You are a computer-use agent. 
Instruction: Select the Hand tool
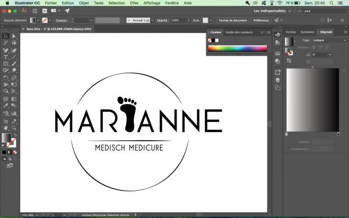6,128
